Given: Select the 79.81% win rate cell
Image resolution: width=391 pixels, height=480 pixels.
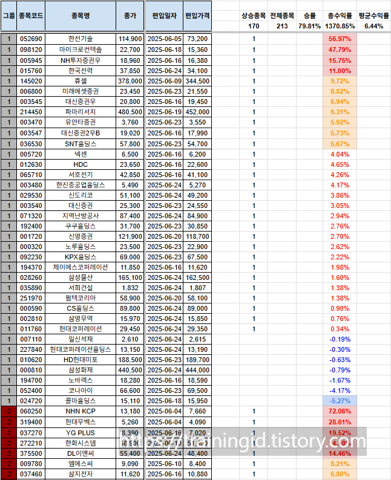Looking at the screenshot, I should [309, 26].
